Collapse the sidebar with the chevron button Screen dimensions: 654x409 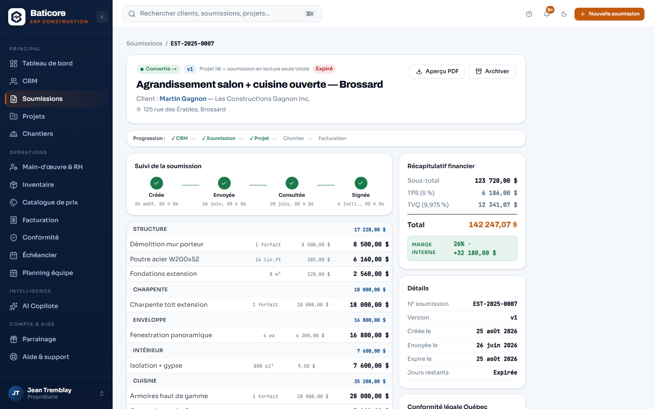(102, 17)
